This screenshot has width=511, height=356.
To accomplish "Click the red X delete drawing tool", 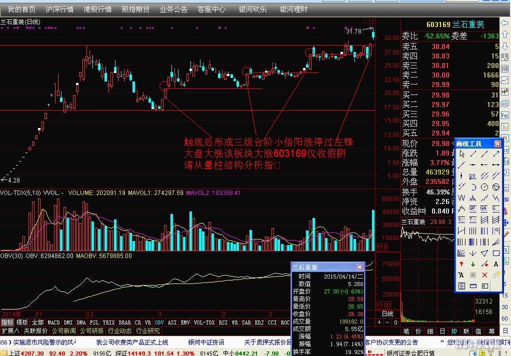I will click(x=484, y=275).
